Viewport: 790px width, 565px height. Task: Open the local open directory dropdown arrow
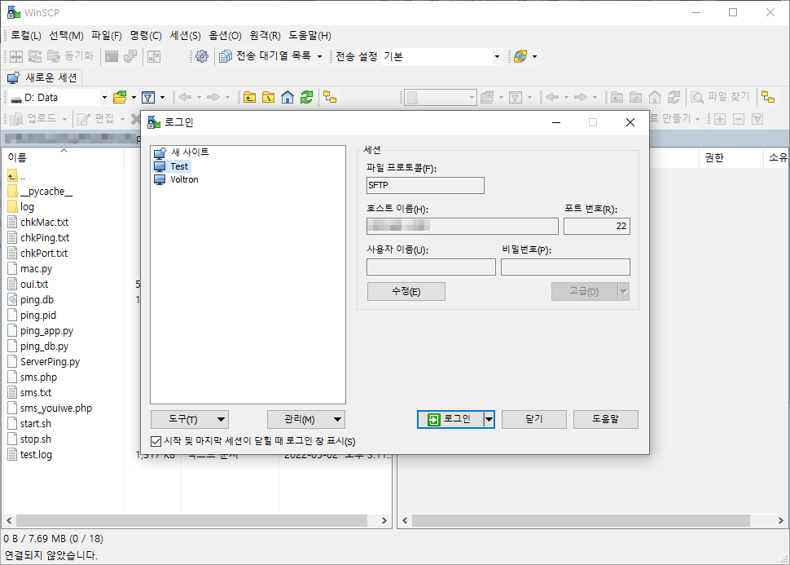[134, 97]
